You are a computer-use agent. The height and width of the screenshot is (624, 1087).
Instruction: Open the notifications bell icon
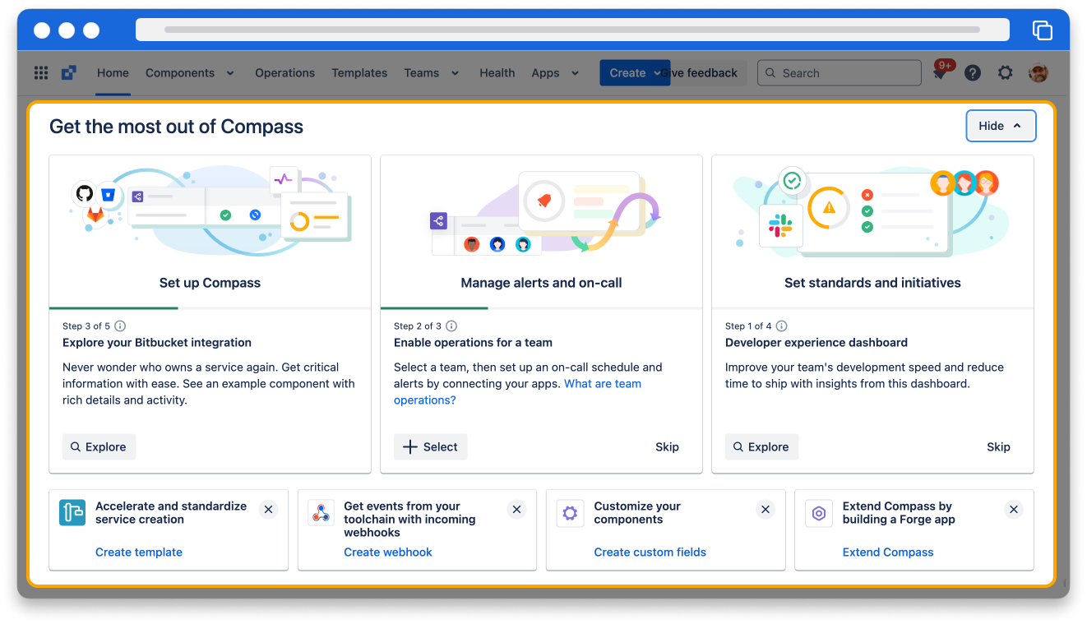pyautogui.click(x=940, y=73)
